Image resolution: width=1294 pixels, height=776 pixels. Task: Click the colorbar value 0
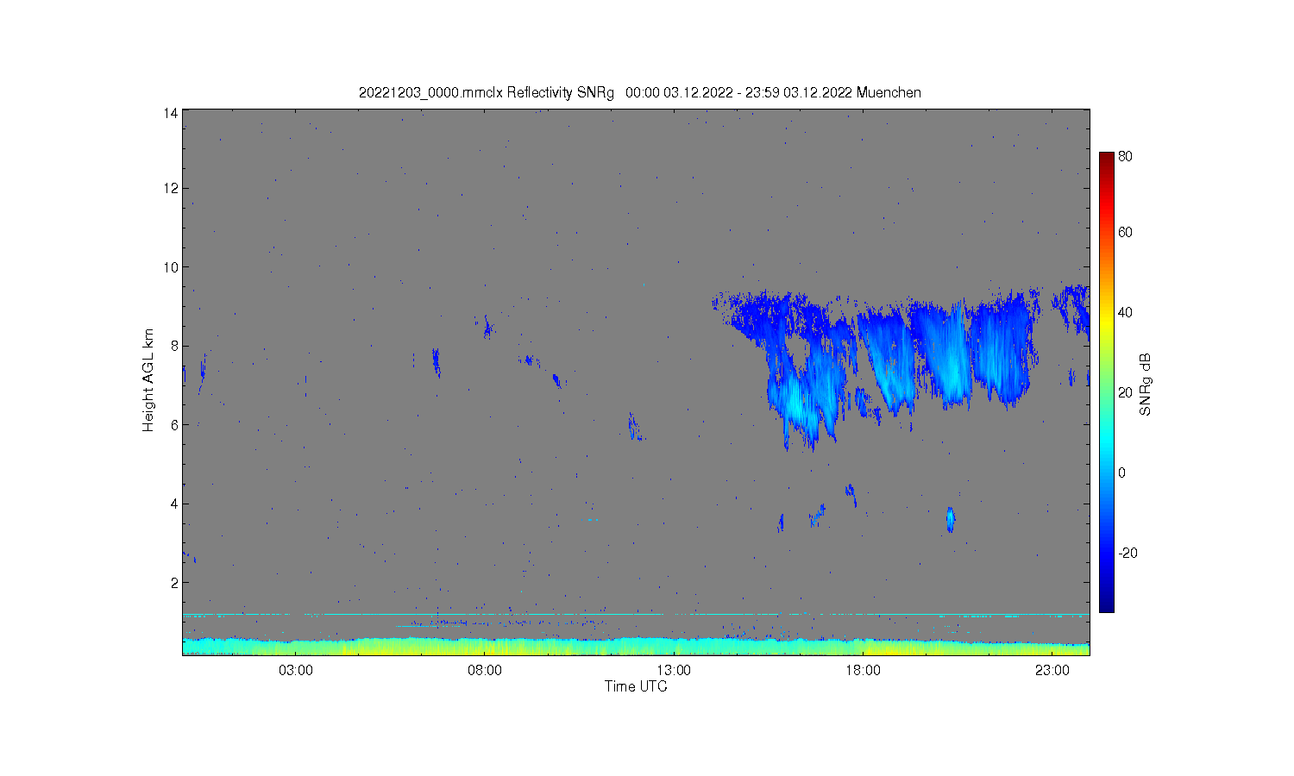pyautogui.click(x=1121, y=472)
